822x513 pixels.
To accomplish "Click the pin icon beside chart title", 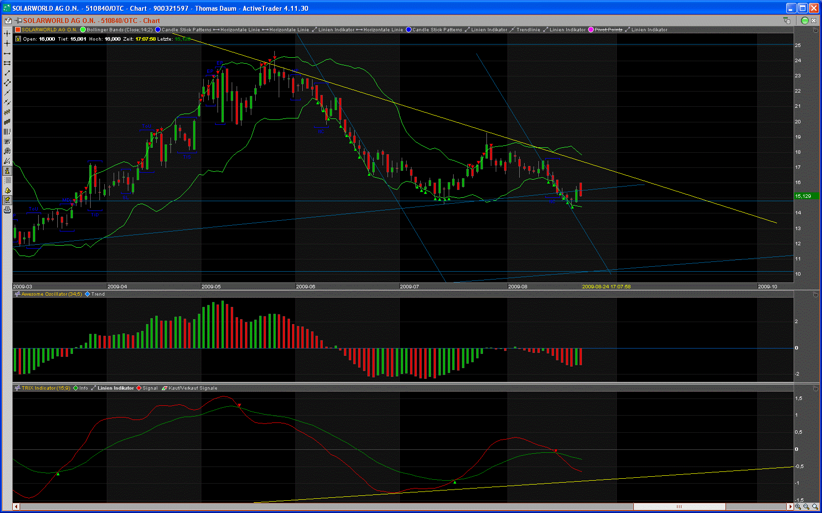I will (x=18, y=21).
